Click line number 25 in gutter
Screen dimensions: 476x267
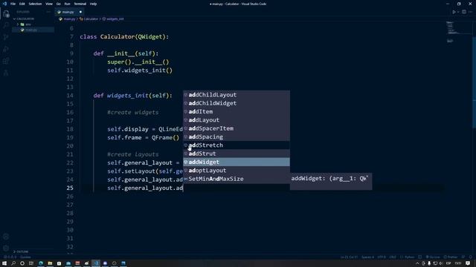point(70,188)
